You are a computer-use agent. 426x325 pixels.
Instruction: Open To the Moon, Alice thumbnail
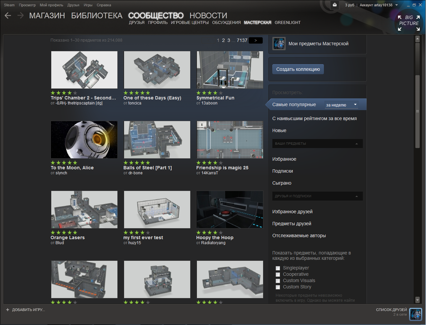click(x=84, y=140)
